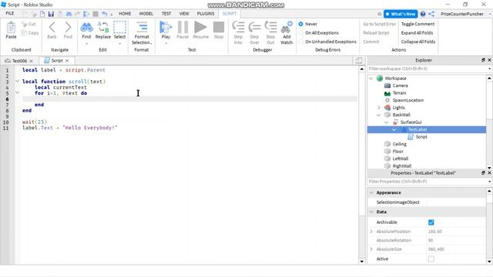The width and height of the screenshot is (493, 277).
Task: Click Reload Script action
Action: click(376, 32)
